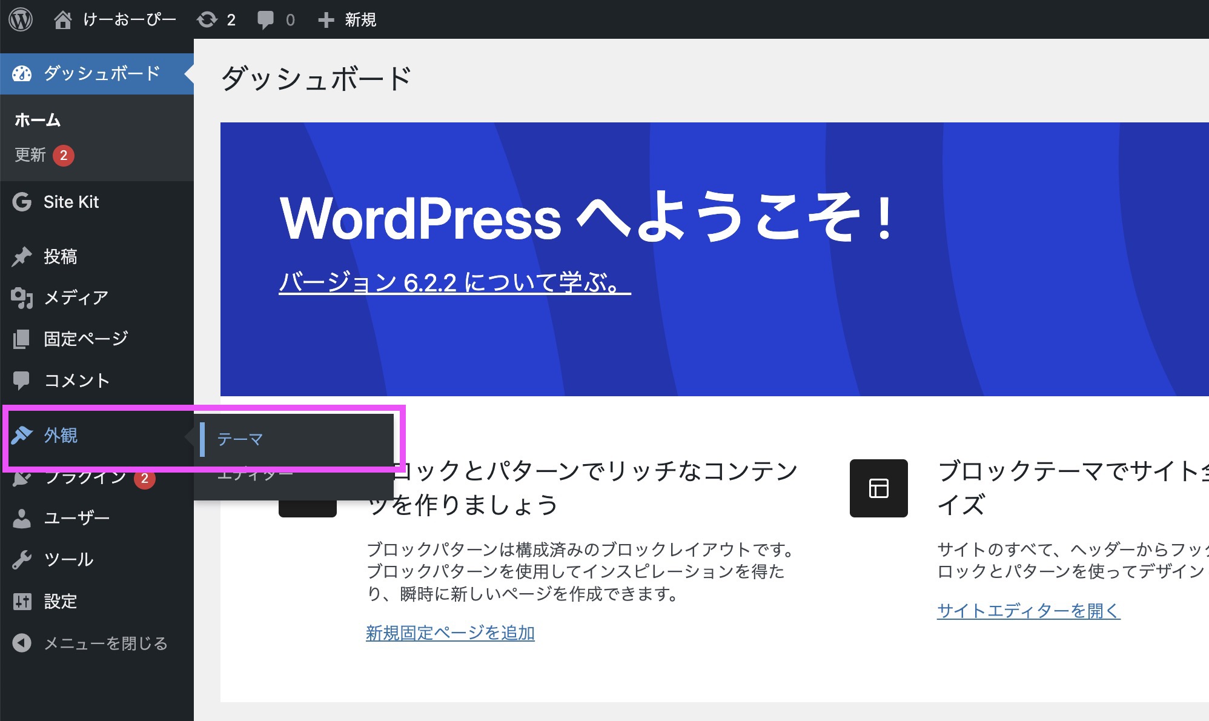Open comments bubble icon in admin bar
The height and width of the screenshot is (721, 1209).
click(265, 20)
